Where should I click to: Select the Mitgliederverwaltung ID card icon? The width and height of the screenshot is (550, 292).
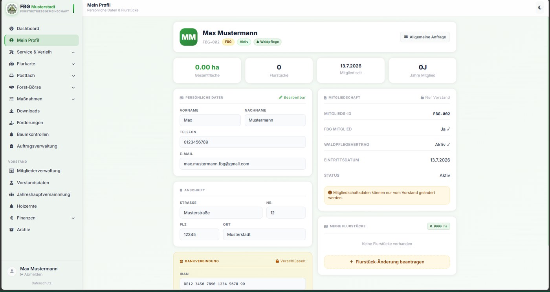pos(11,171)
